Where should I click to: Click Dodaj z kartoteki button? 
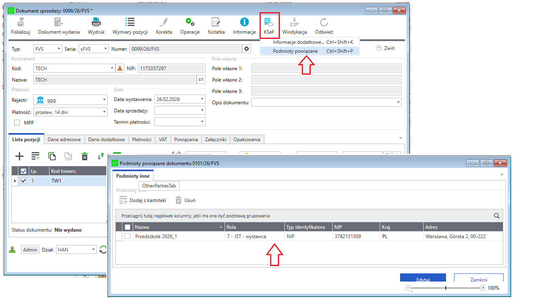[x=143, y=200]
